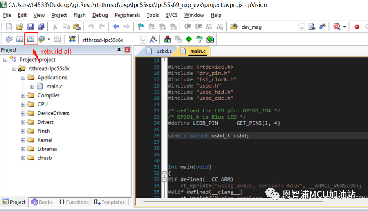Open the target selection rtthread-lpc55s6x dropdown
This screenshot has height=211, width=368.
click(x=143, y=40)
